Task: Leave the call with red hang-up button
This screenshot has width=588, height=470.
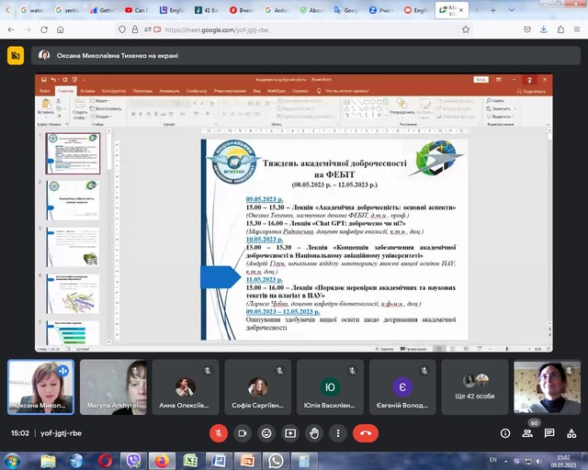Action: point(366,432)
